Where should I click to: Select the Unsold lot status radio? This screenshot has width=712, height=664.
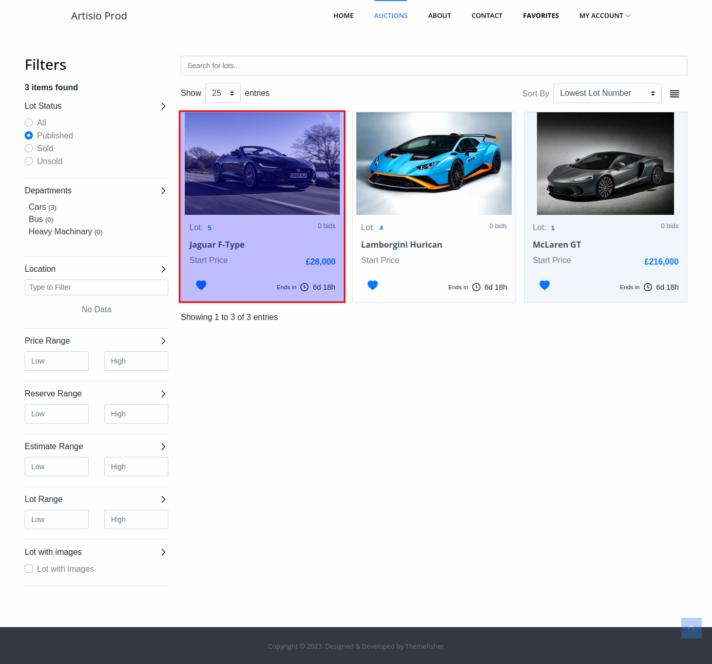coord(29,161)
